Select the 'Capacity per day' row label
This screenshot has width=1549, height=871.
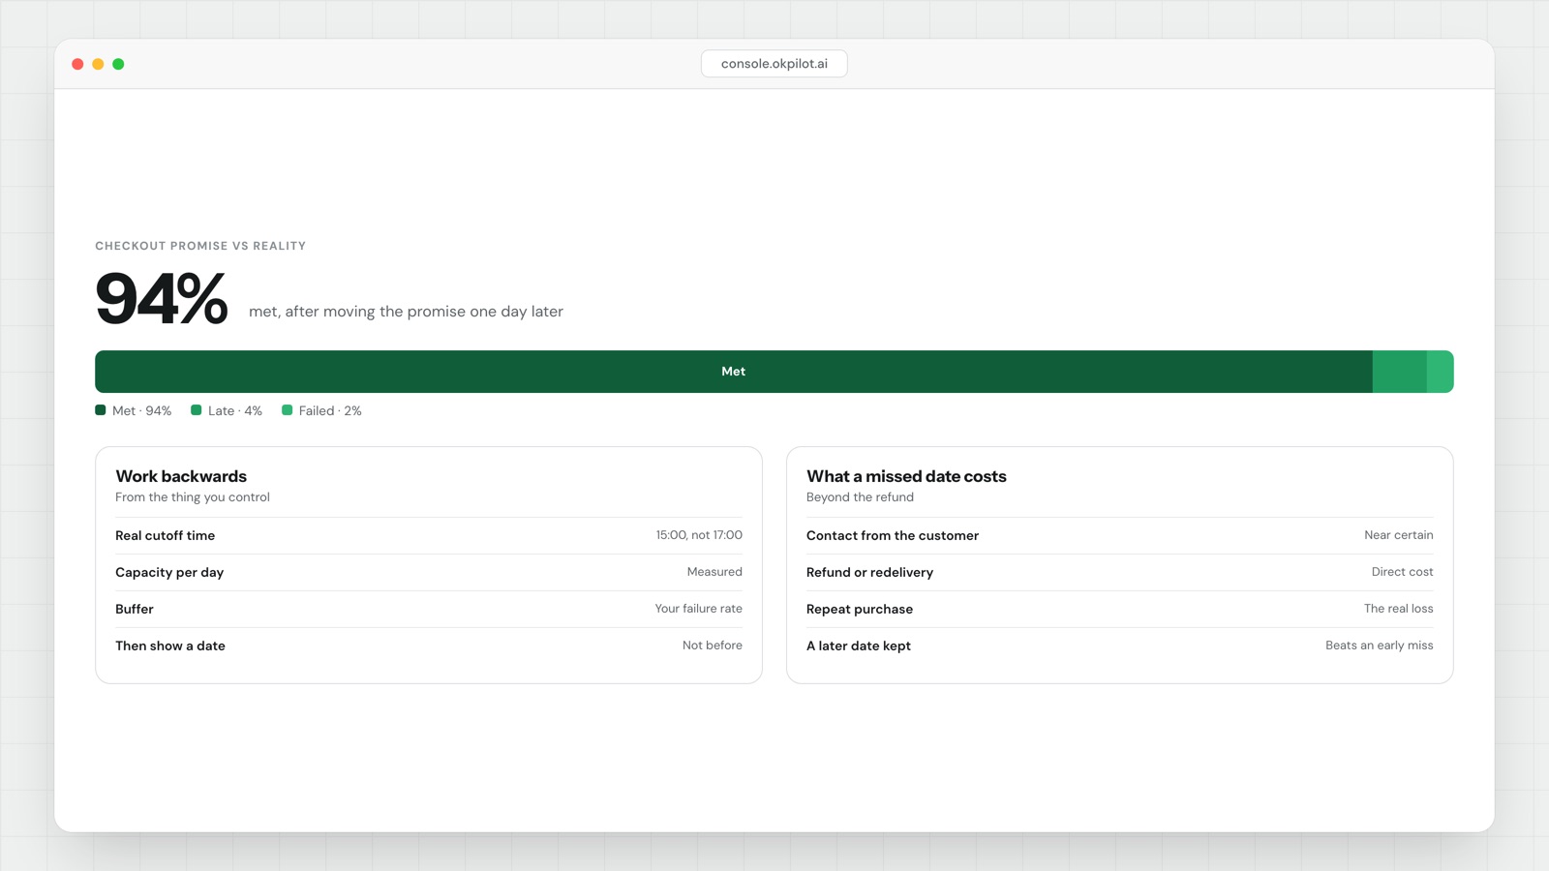tap(169, 572)
